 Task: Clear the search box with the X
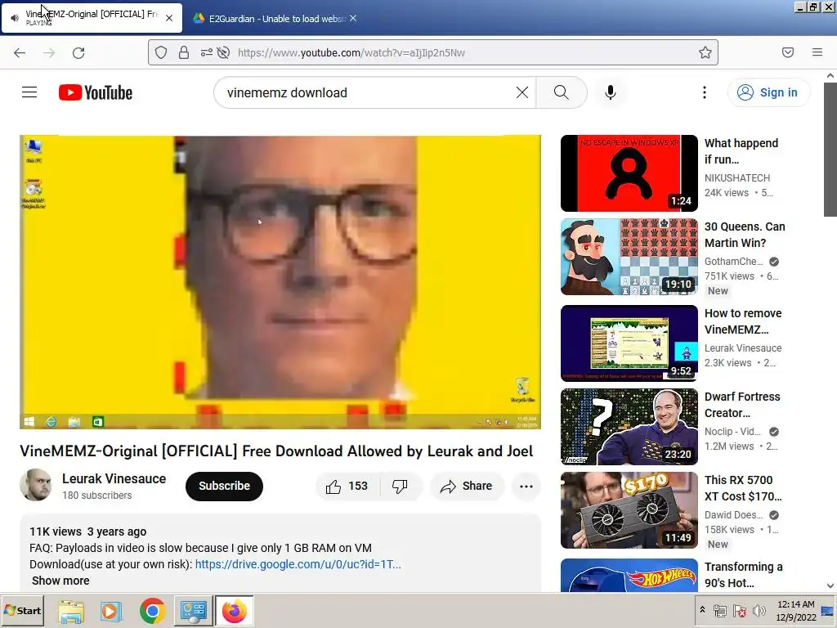tap(522, 92)
